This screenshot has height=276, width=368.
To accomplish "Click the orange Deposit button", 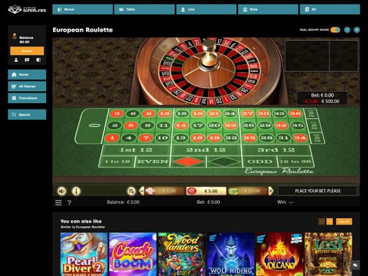I will click(x=27, y=51).
